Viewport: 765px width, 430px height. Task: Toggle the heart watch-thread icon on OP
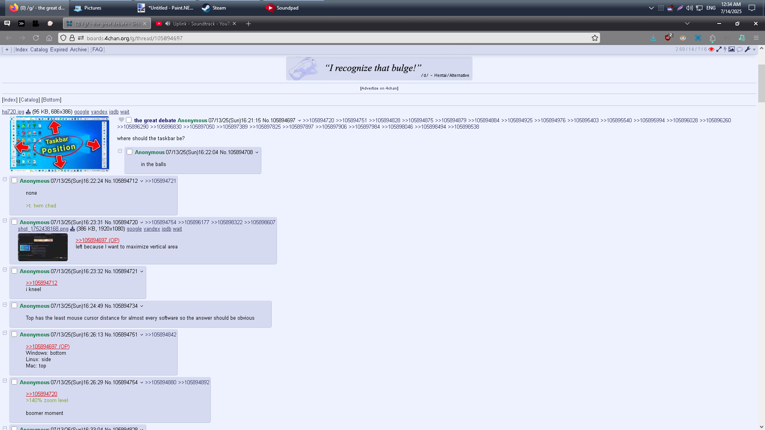[x=122, y=120]
